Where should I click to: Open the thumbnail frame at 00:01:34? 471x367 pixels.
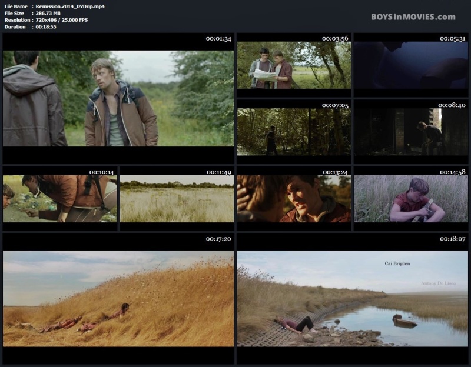pyautogui.click(x=118, y=98)
